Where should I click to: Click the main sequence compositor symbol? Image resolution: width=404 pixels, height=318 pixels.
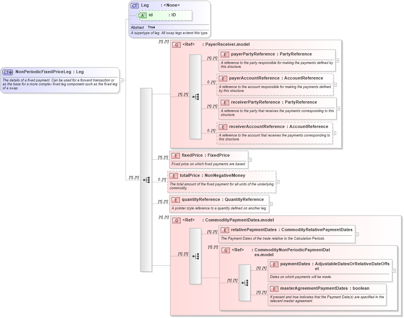point(146,180)
